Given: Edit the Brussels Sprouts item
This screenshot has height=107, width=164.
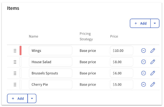Looking at the screenshot, I should point(153,73).
